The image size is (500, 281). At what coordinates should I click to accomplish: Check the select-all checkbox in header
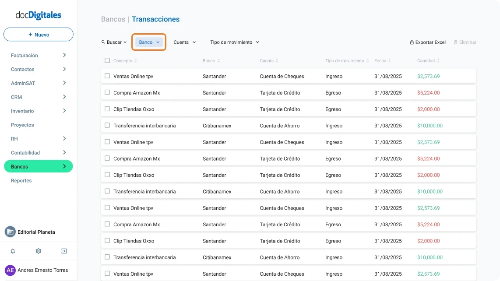[x=107, y=60]
